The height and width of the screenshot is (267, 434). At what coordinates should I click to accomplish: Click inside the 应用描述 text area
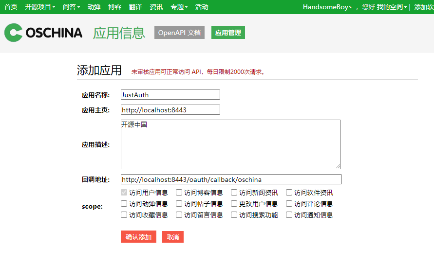(231, 144)
